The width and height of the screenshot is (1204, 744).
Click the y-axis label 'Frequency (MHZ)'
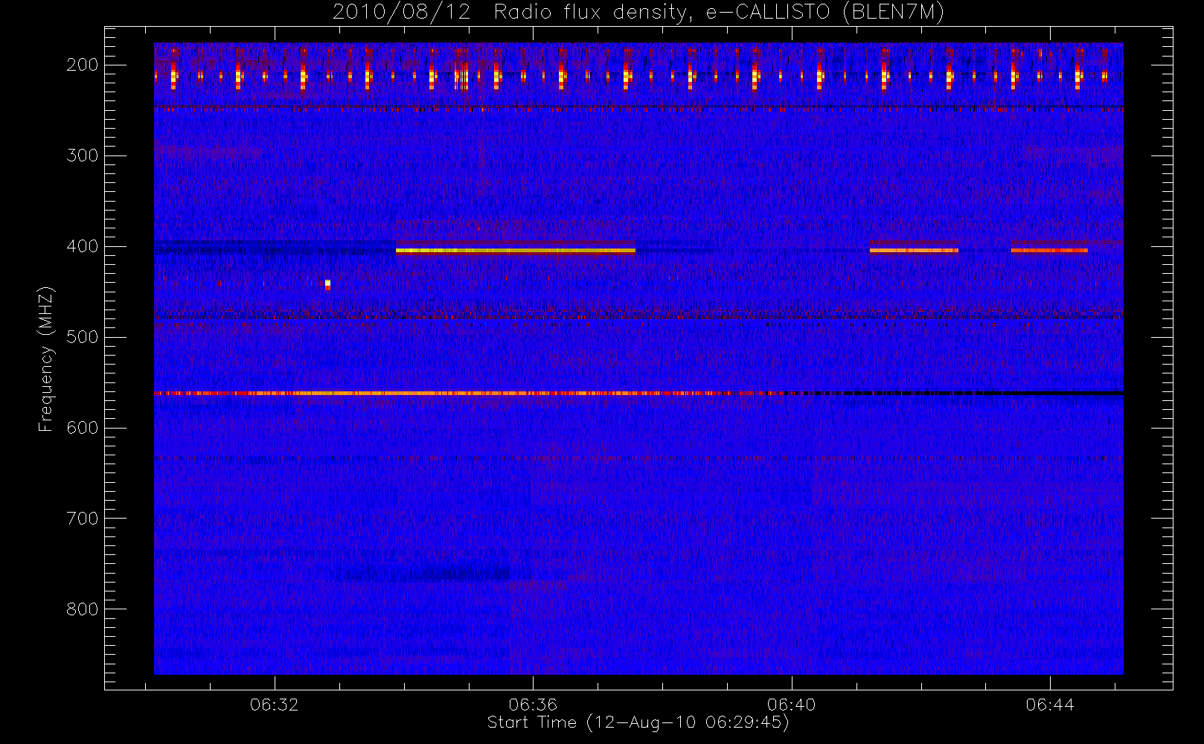46,359
